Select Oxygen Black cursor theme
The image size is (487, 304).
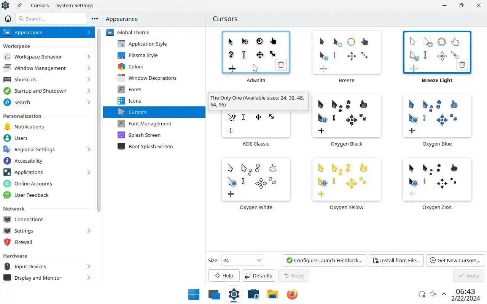[347, 116]
